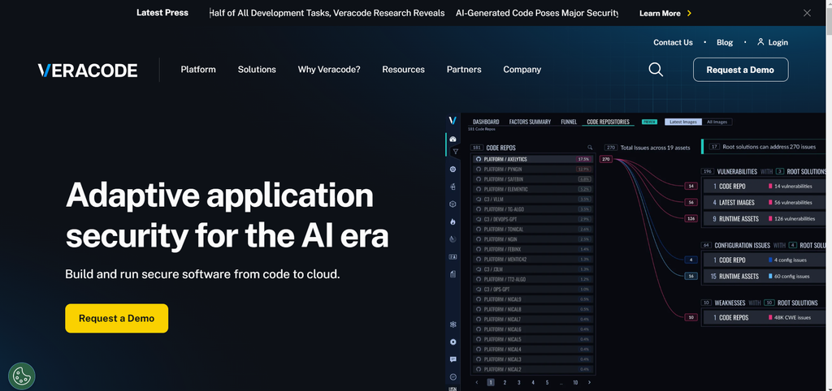Open the Contact Us link

pos(673,42)
